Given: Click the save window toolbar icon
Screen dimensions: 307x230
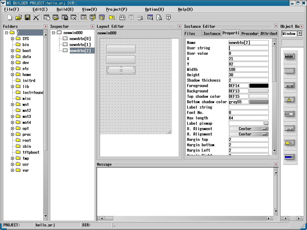Looking at the screenshot, I should [x=65, y=17].
